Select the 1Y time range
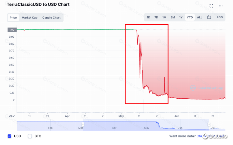This screenshot has height=145, width=233. coord(181,17)
